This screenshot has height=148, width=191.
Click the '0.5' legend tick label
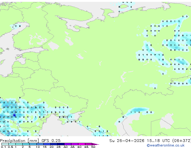(10, 147)
